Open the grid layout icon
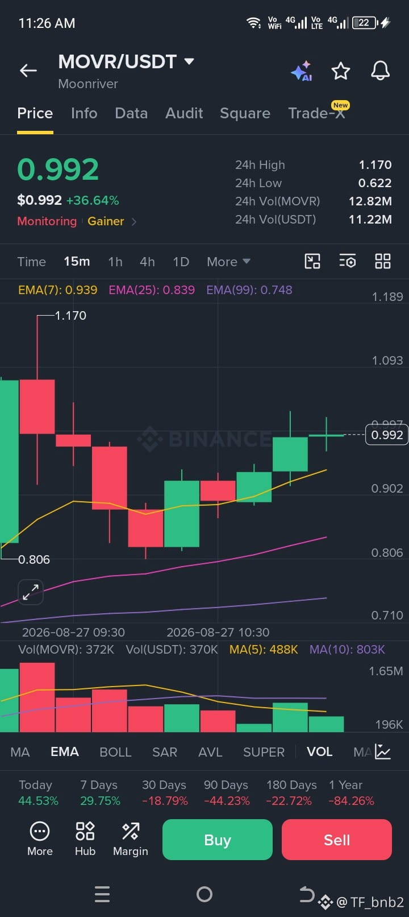The height and width of the screenshot is (917, 409). pyautogui.click(x=383, y=262)
